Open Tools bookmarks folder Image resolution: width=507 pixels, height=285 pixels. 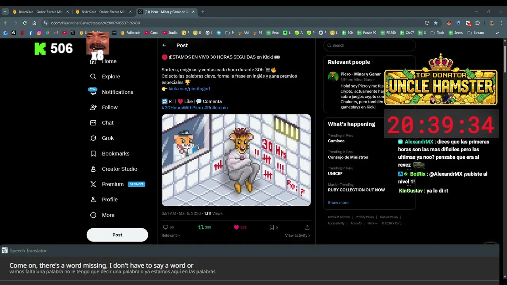tap(437, 33)
